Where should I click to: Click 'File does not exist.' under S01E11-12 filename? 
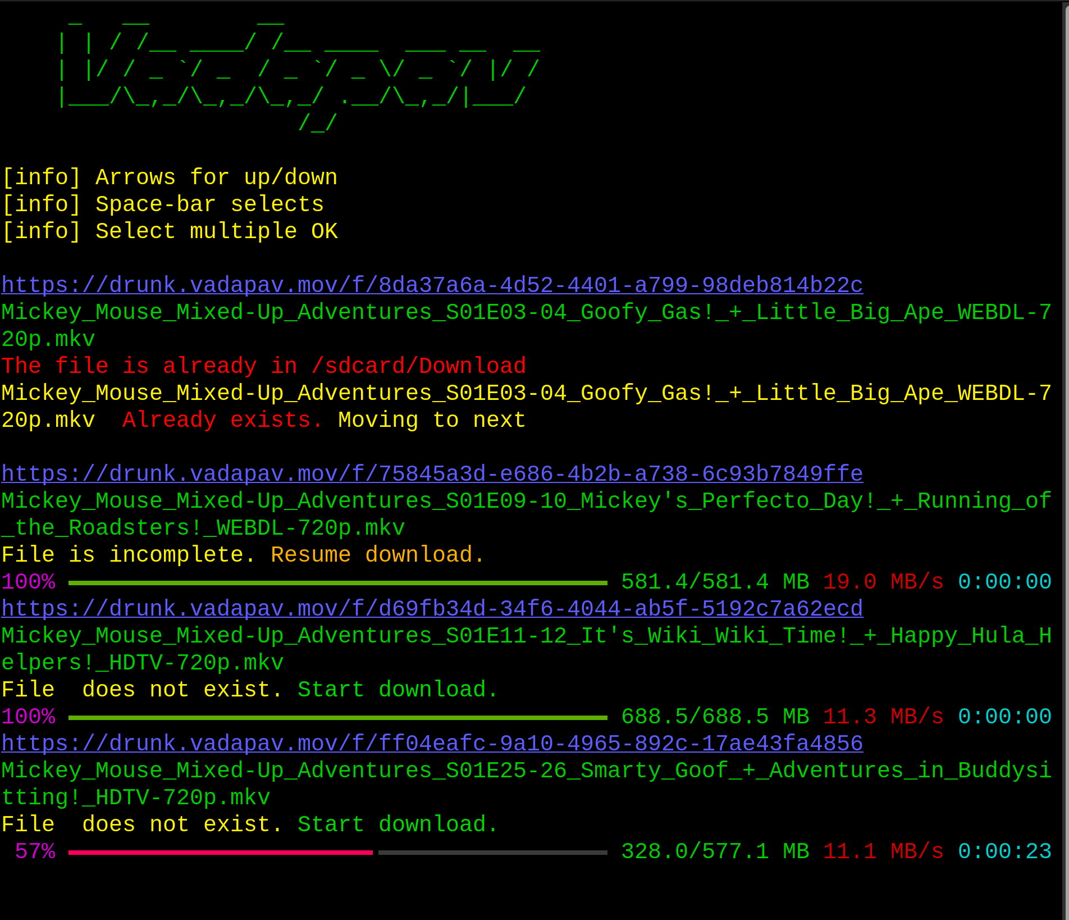coord(142,690)
